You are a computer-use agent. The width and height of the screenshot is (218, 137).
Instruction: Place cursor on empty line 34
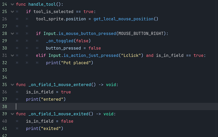pyautogui.click(x=111, y=78)
